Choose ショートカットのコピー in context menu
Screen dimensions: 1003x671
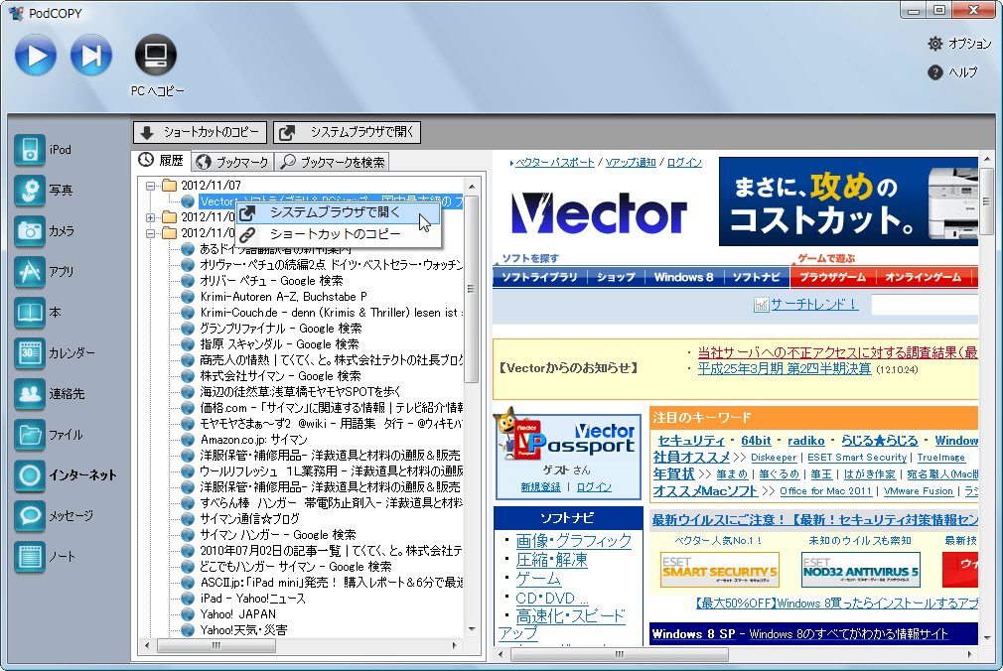click(339, 234)
